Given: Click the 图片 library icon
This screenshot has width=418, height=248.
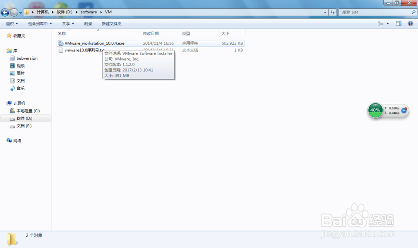Looking at the screenshot, I should [12, 73].
